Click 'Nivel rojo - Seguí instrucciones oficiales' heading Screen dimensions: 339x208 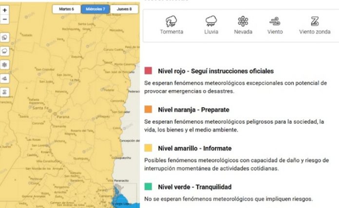[x=216, y=71]
